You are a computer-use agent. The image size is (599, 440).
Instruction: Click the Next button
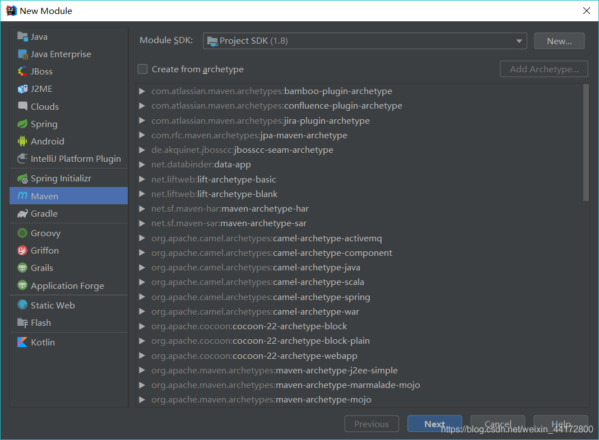pyautogui.click(x=435, y=424)
